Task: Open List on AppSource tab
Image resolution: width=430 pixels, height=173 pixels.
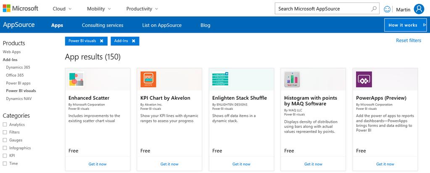Action: click(162, 25)
